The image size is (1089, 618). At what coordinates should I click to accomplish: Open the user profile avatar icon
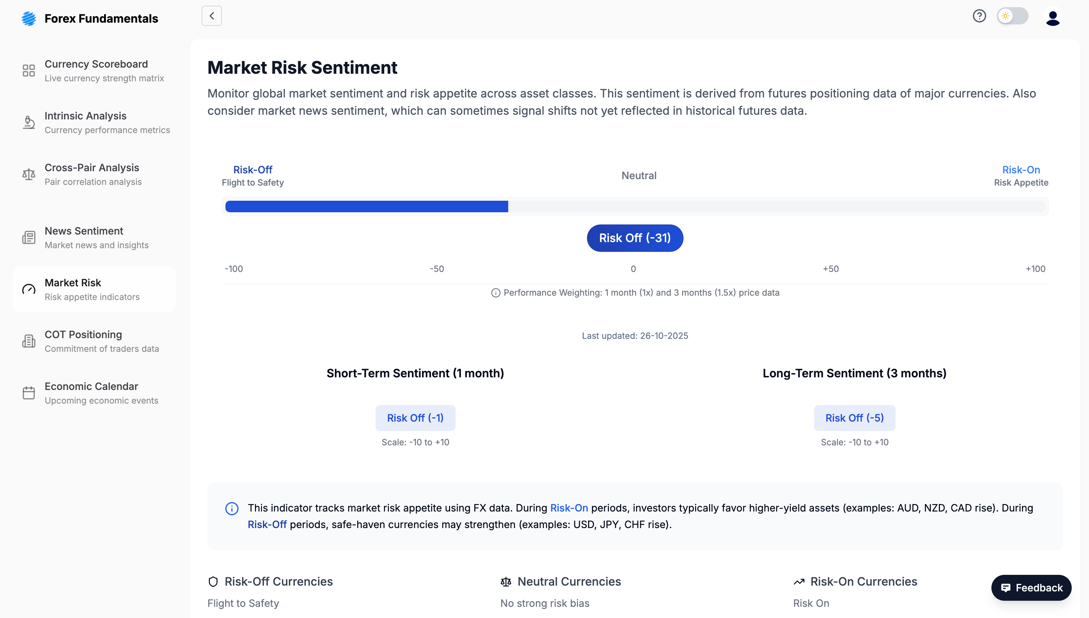[1053, 17]
